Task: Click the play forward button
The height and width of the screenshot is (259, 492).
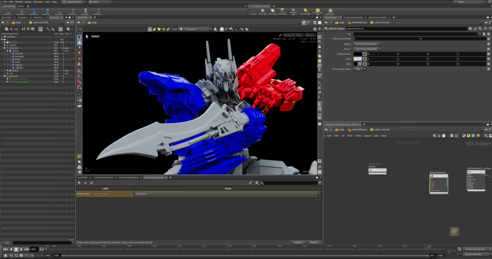Action: (21, 249)
